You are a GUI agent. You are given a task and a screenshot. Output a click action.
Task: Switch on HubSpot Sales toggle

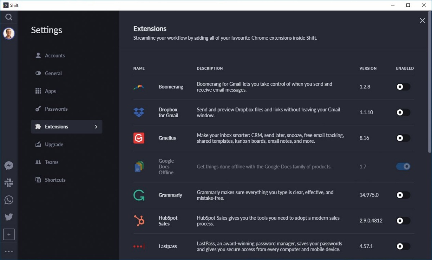(x=403, y=221)
